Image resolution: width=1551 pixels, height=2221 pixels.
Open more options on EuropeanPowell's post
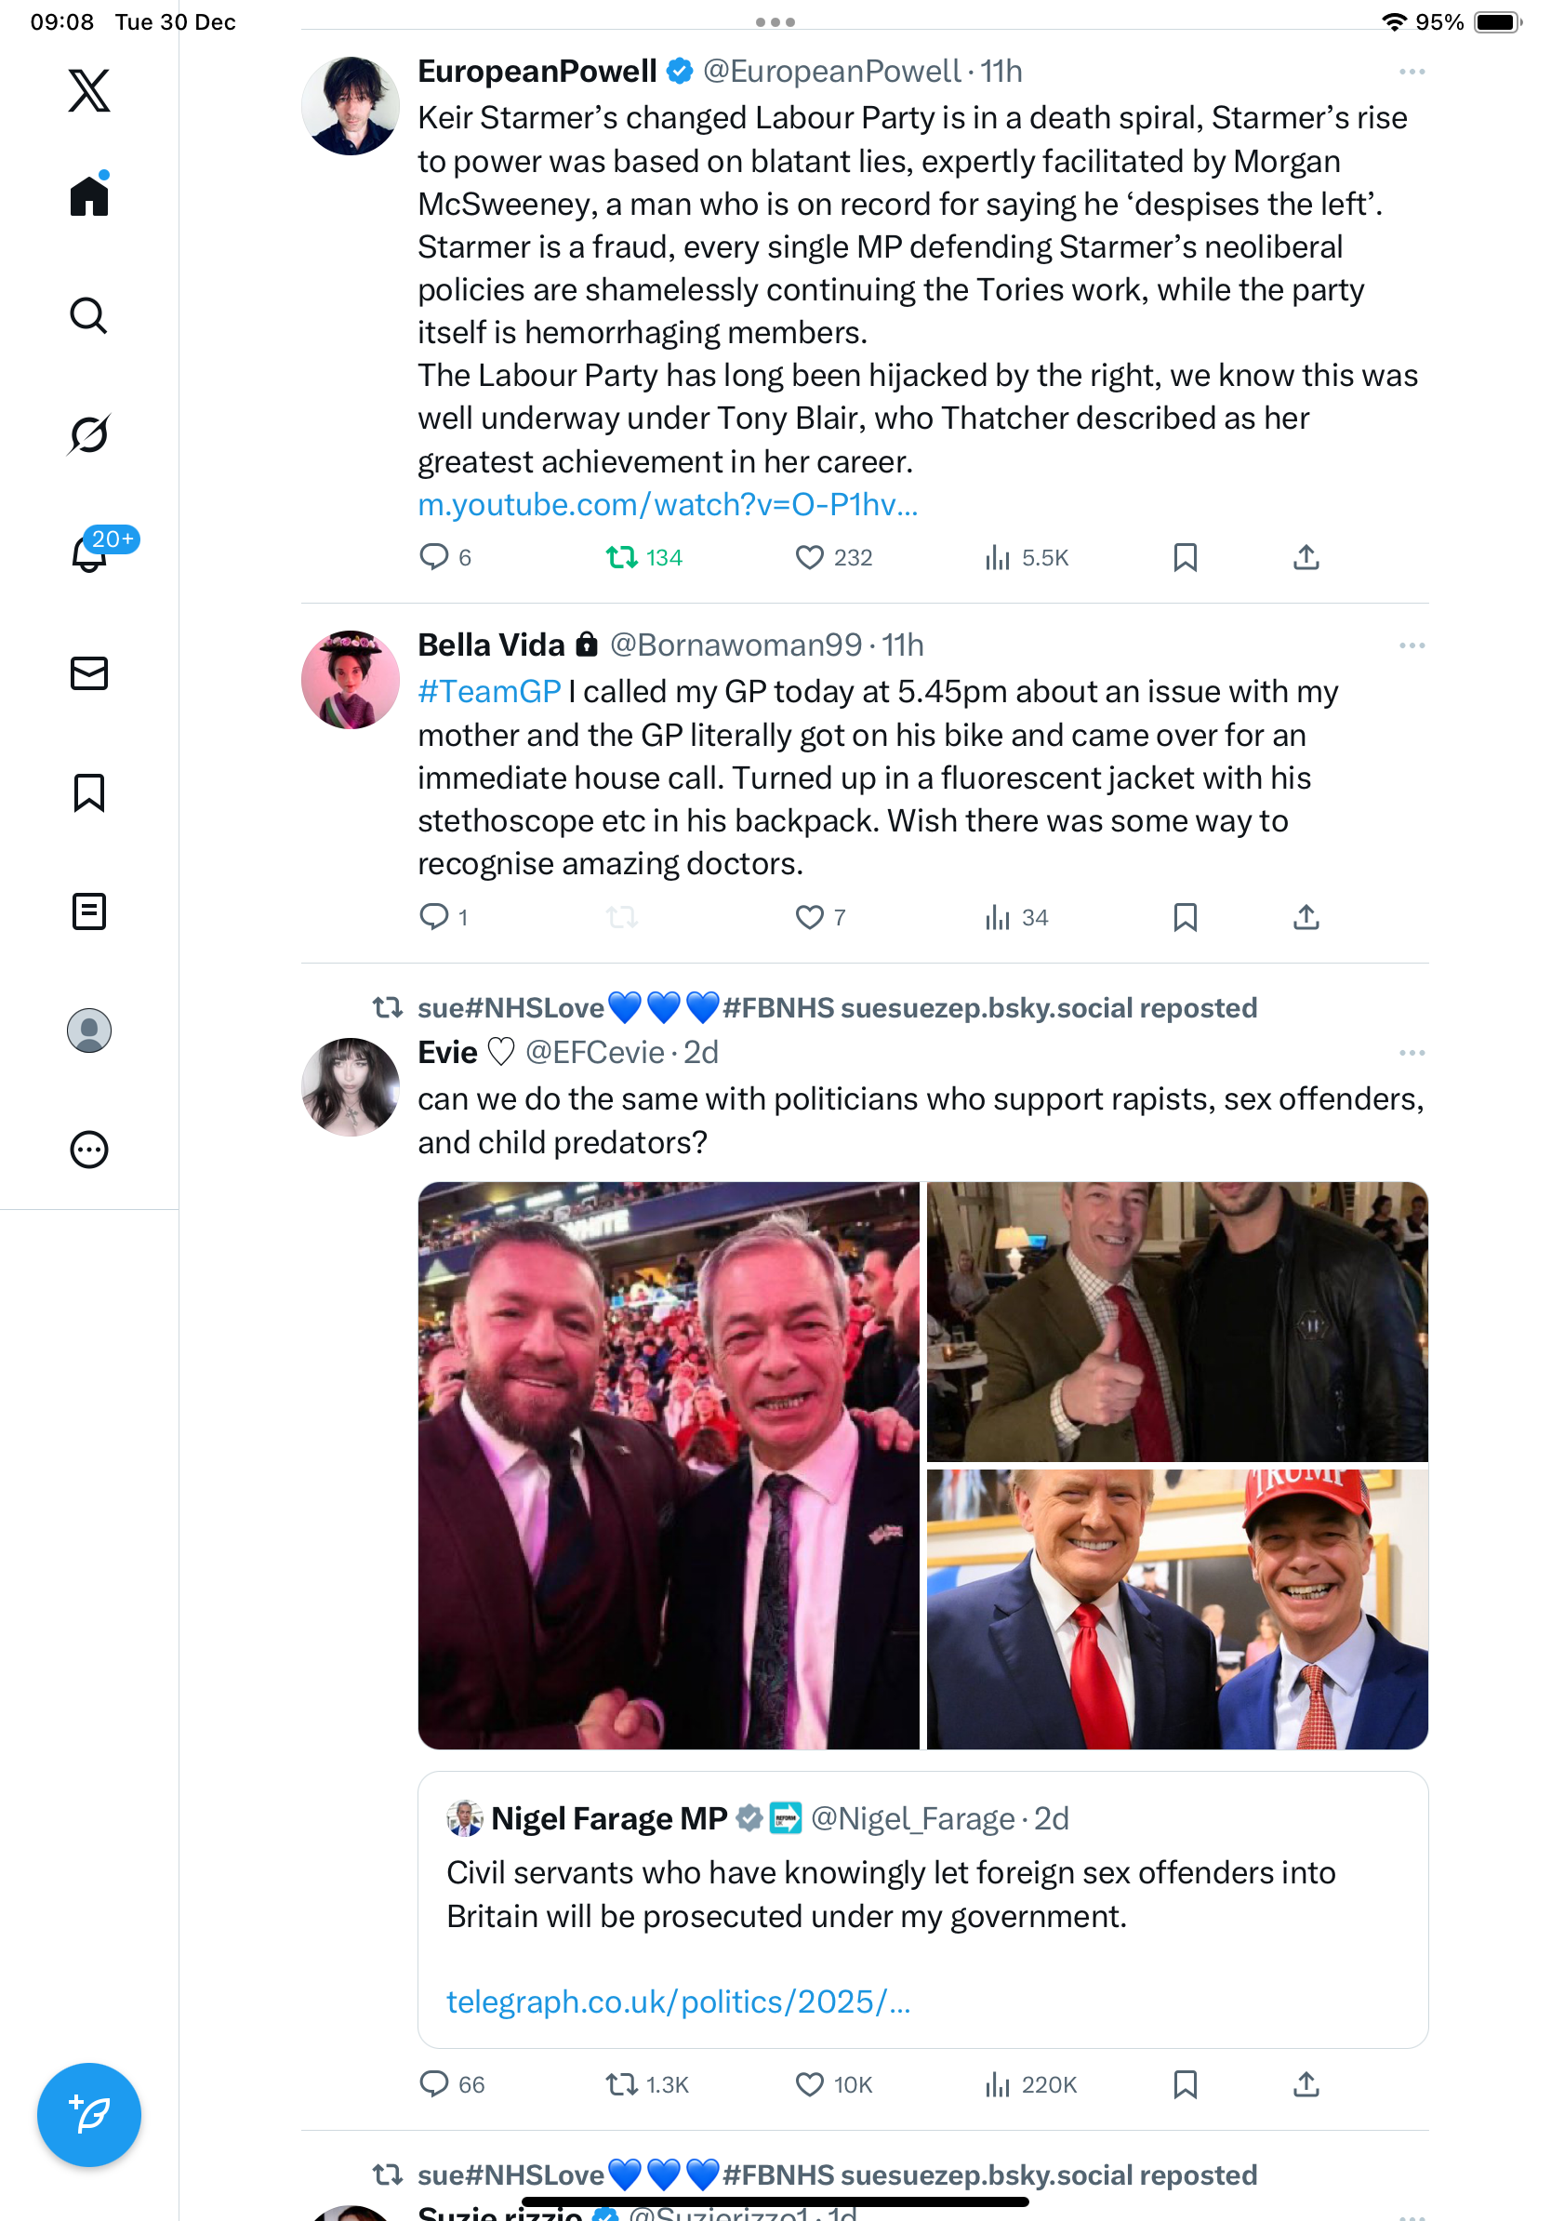[x=1411, y=72]
